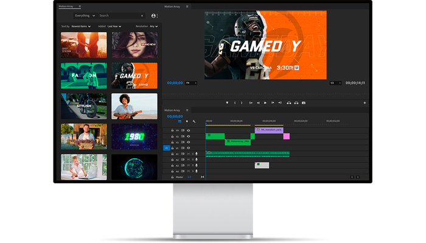Click voice-over microphone on track A1
This screenshot has width=426, height=243.
click(197, 154)
